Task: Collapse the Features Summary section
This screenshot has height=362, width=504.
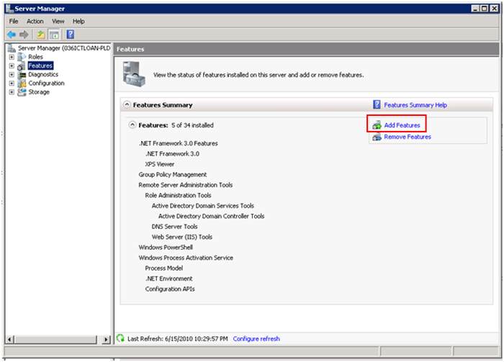Action: click(x=127, y=104)
